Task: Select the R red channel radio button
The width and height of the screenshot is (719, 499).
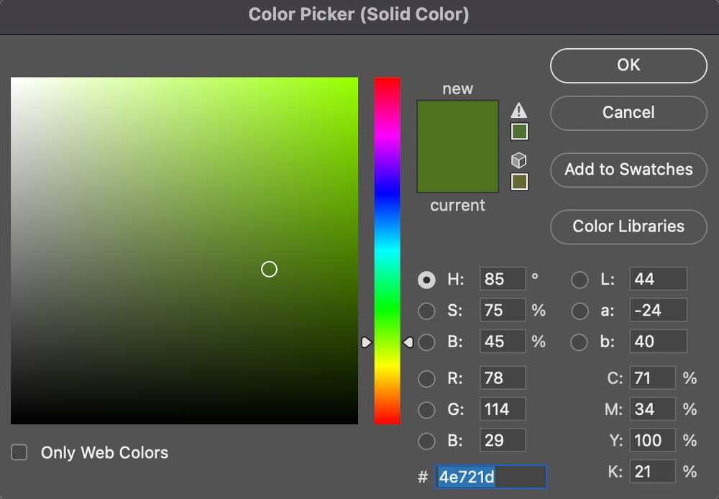Action: [426, 378]
